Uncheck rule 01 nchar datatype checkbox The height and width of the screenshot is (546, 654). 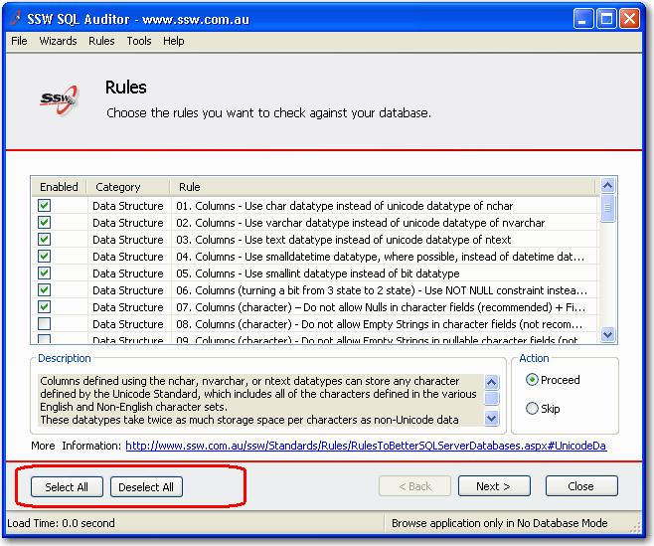[x=44, y=206]
